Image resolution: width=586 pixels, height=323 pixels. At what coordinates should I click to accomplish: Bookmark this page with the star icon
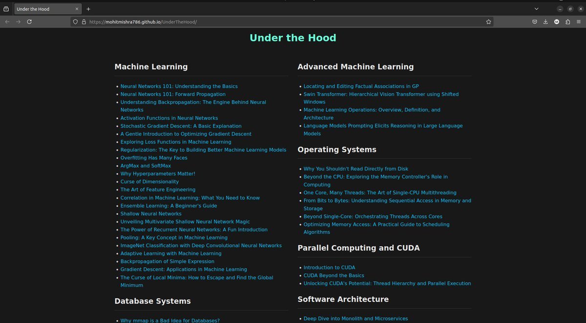pyautogui.click(x=488, y=22)
